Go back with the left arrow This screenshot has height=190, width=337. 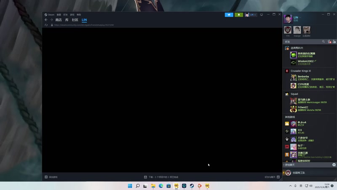coord(46,20)
